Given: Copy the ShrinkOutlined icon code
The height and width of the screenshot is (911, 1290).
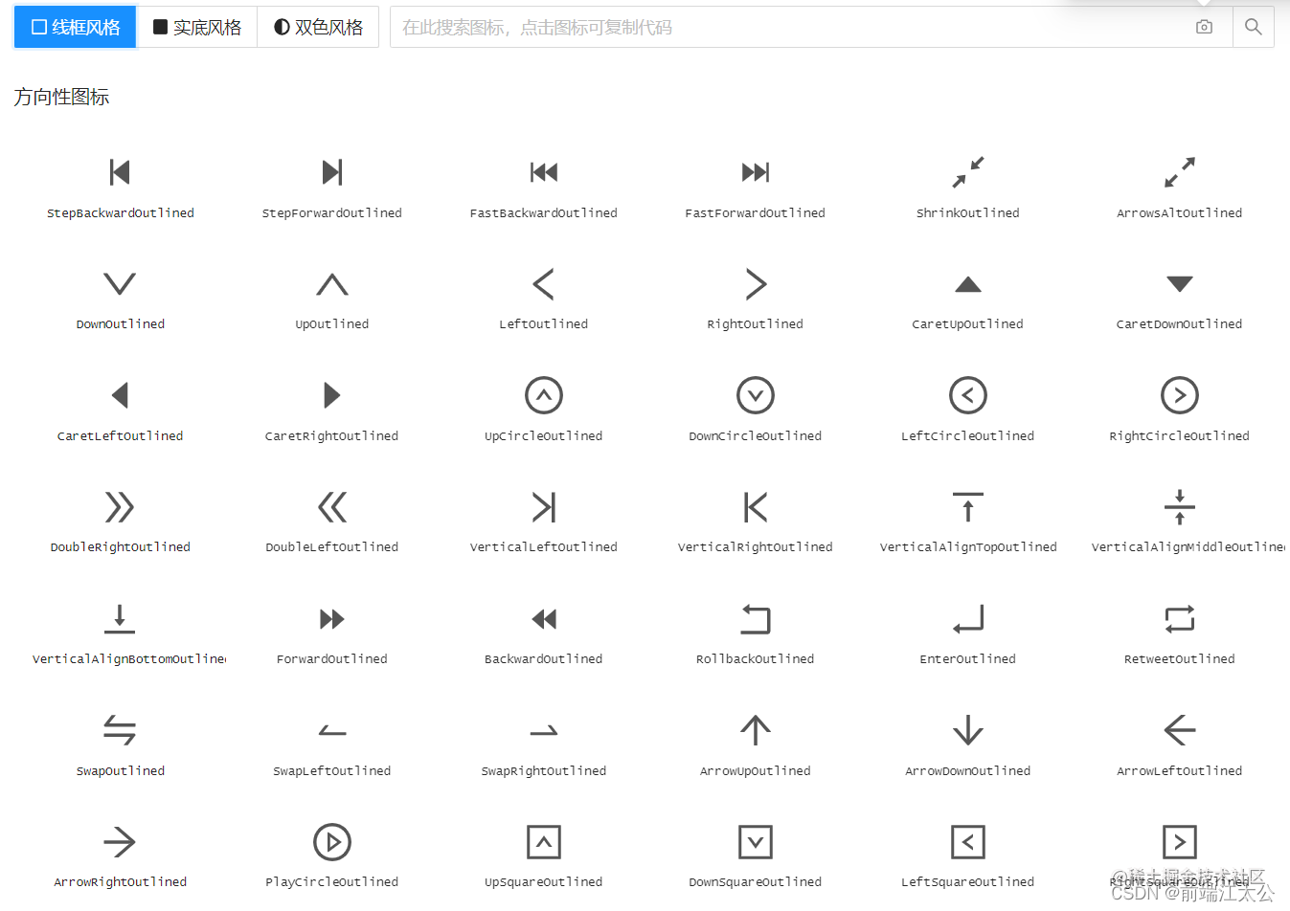Looking at the screenshot, I should (967, 172).
